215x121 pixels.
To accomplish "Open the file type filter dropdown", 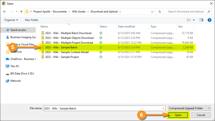I will [189, 108].
